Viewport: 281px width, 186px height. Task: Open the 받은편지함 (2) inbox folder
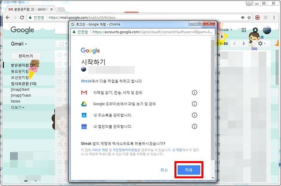coord(23,65)
